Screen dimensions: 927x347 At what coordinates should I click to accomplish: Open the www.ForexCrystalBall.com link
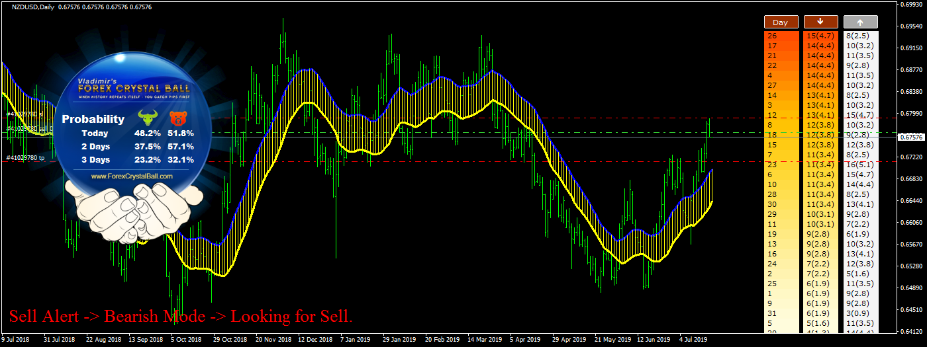coord(131,176)
